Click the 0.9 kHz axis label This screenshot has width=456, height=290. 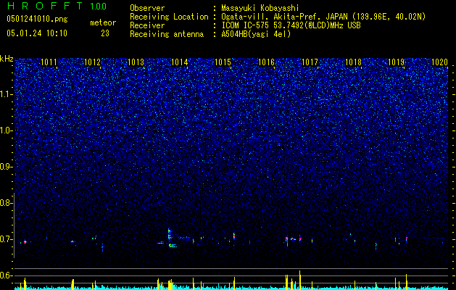pyautogui.click(x=7, y=167)
